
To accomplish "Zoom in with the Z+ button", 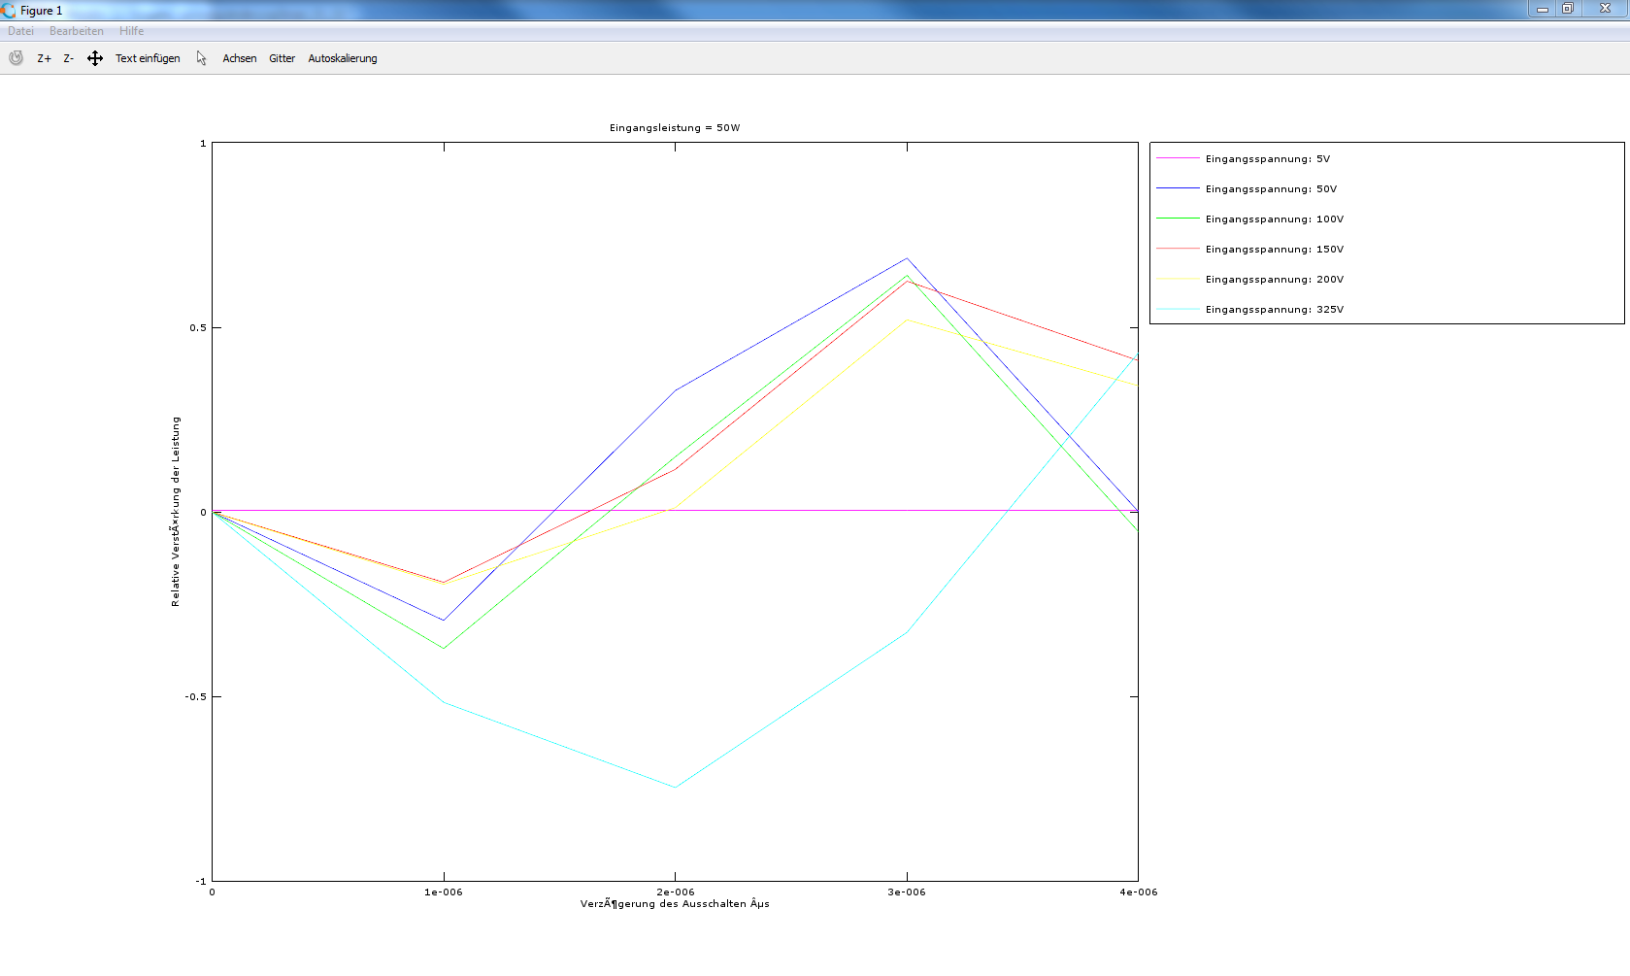I will coord(45,58).
